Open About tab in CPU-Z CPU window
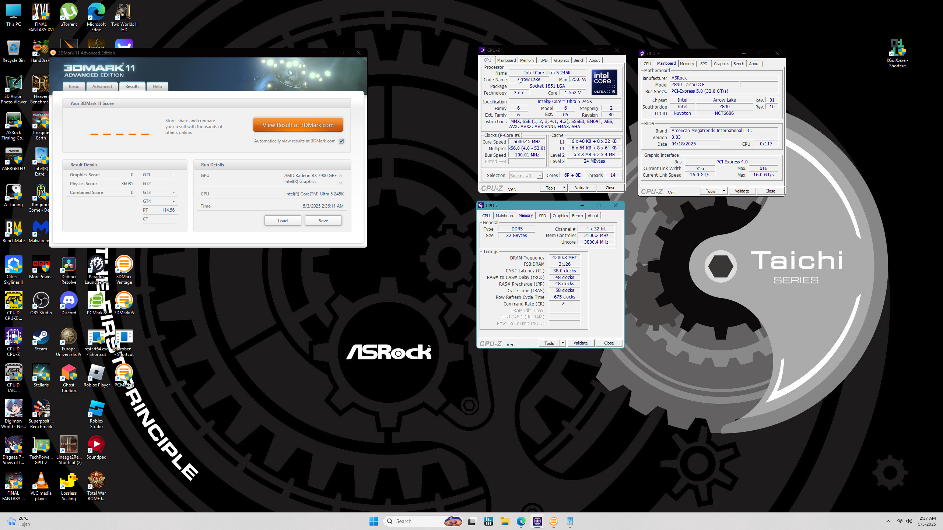This screenshot has width=943, height=530. tap(594, 60)
